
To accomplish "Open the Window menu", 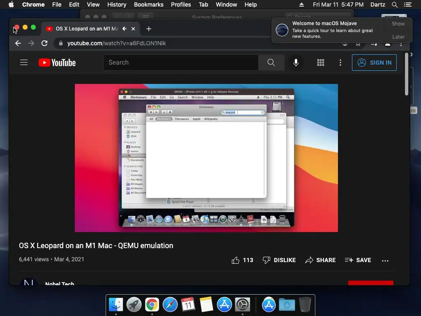I will [x=227, y=5].
